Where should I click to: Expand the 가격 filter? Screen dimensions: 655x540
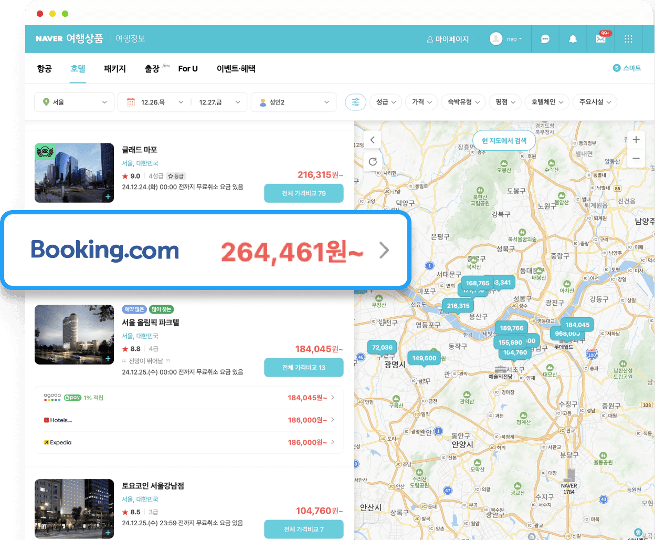click(x=421, y=102)
